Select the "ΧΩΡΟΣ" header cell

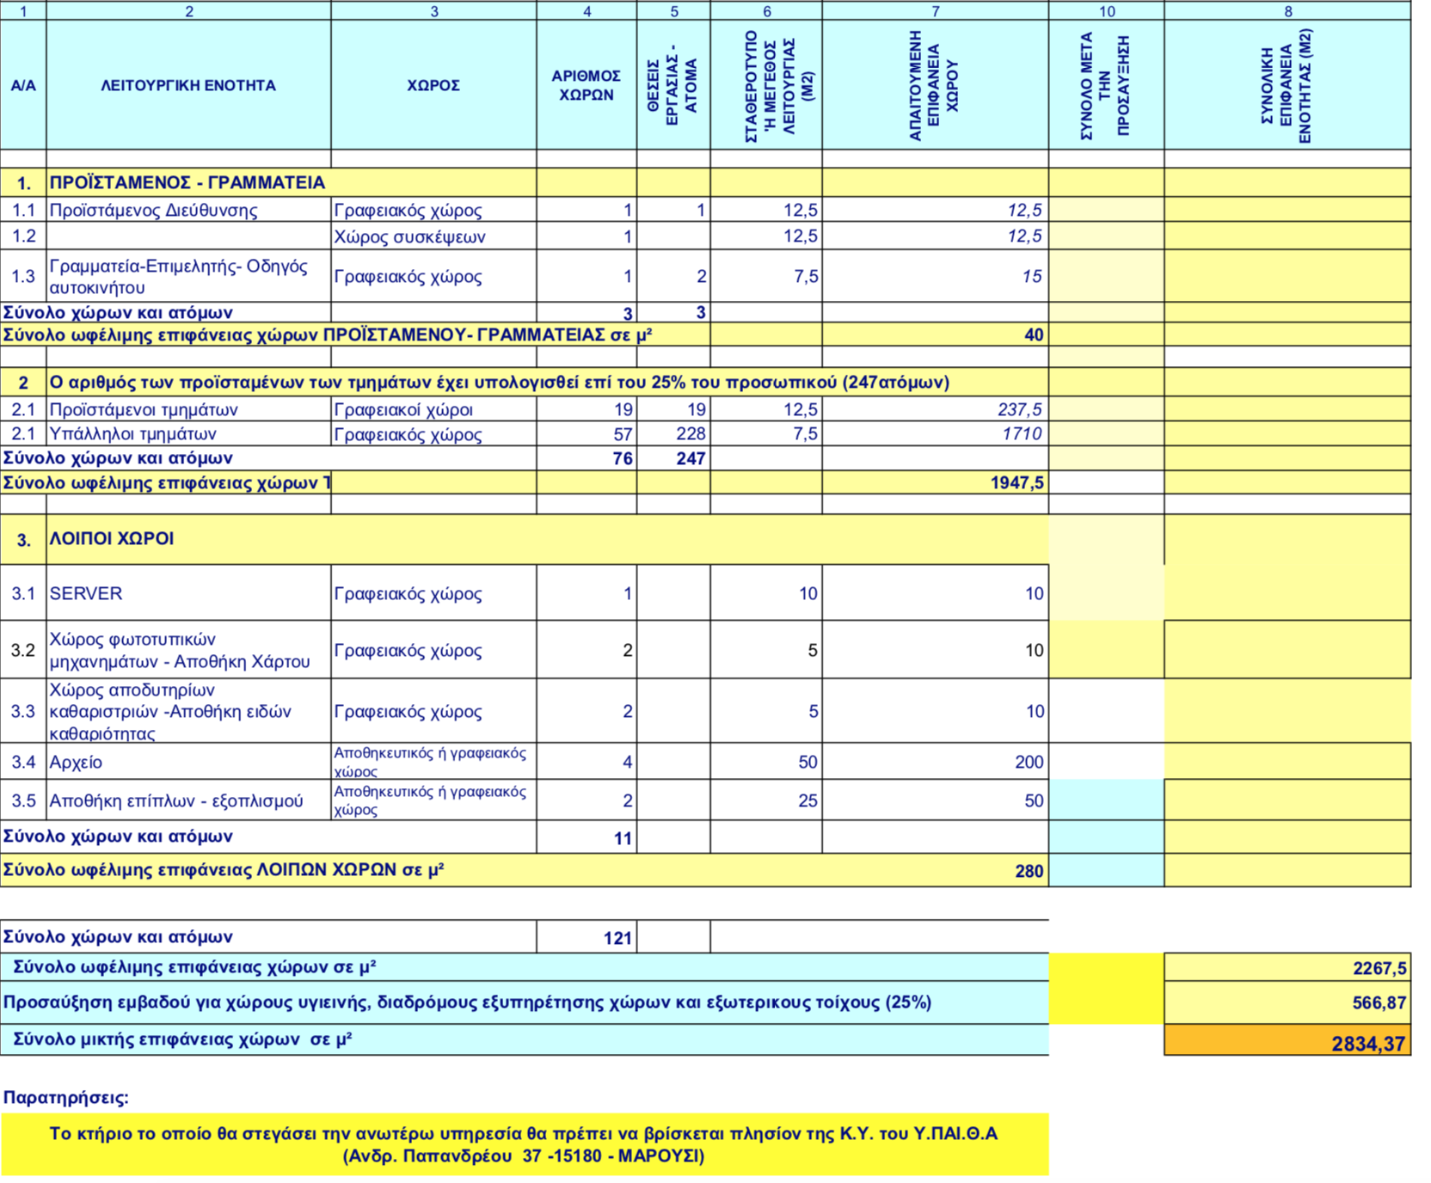[x=433, y=85]
